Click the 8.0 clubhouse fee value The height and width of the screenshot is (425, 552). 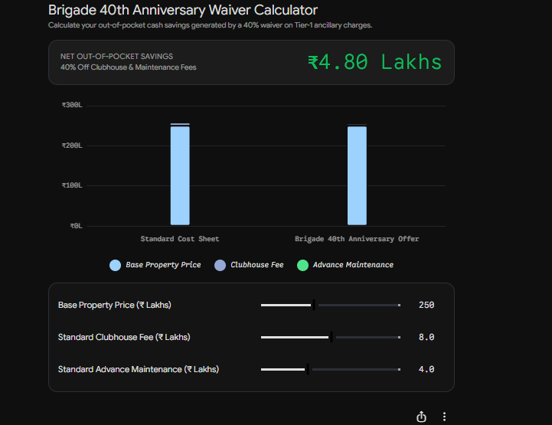pyautogui.click(x=426, y=338)
